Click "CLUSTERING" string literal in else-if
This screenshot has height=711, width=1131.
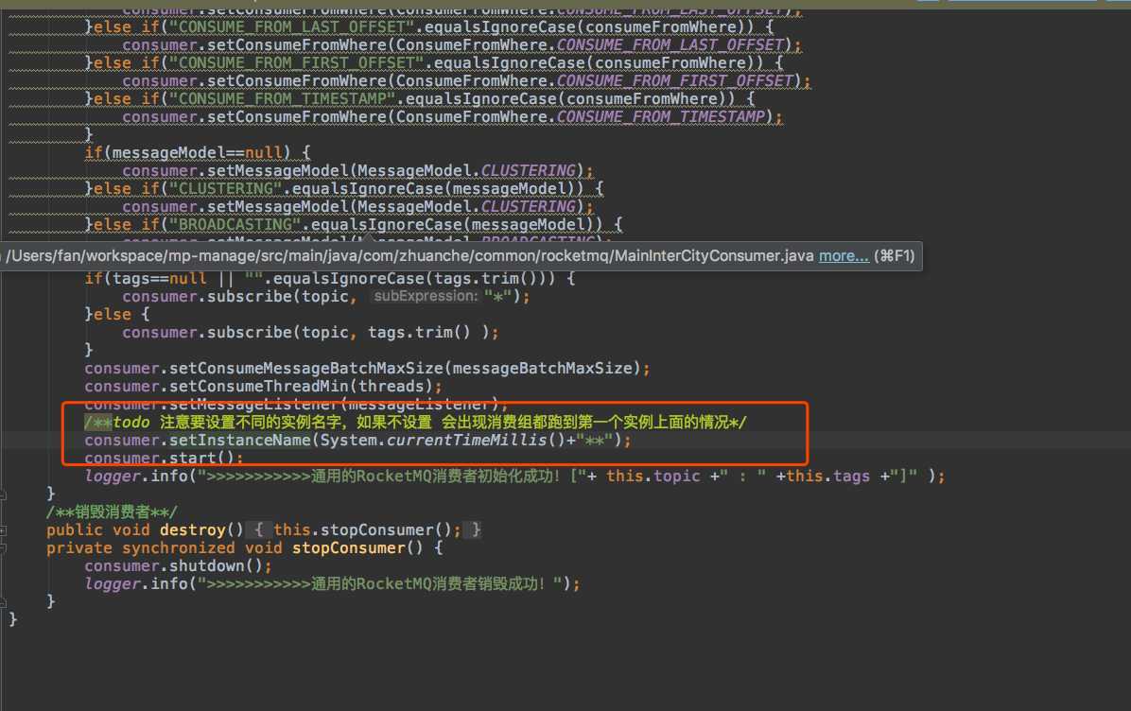click(225, 189)
